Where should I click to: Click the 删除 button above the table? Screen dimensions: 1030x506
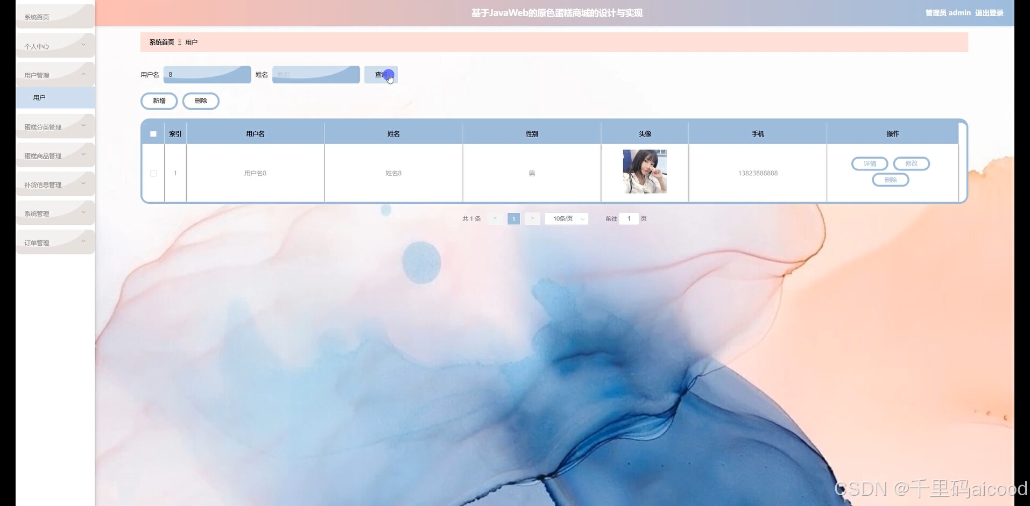coord(201,101)
